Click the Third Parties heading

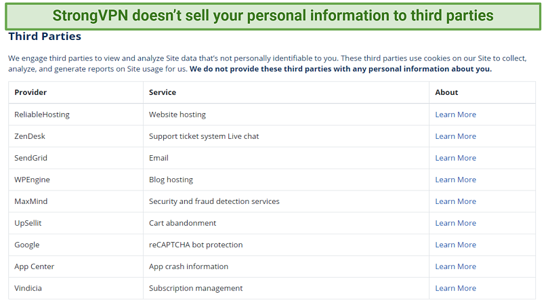[x=45, y=36]
